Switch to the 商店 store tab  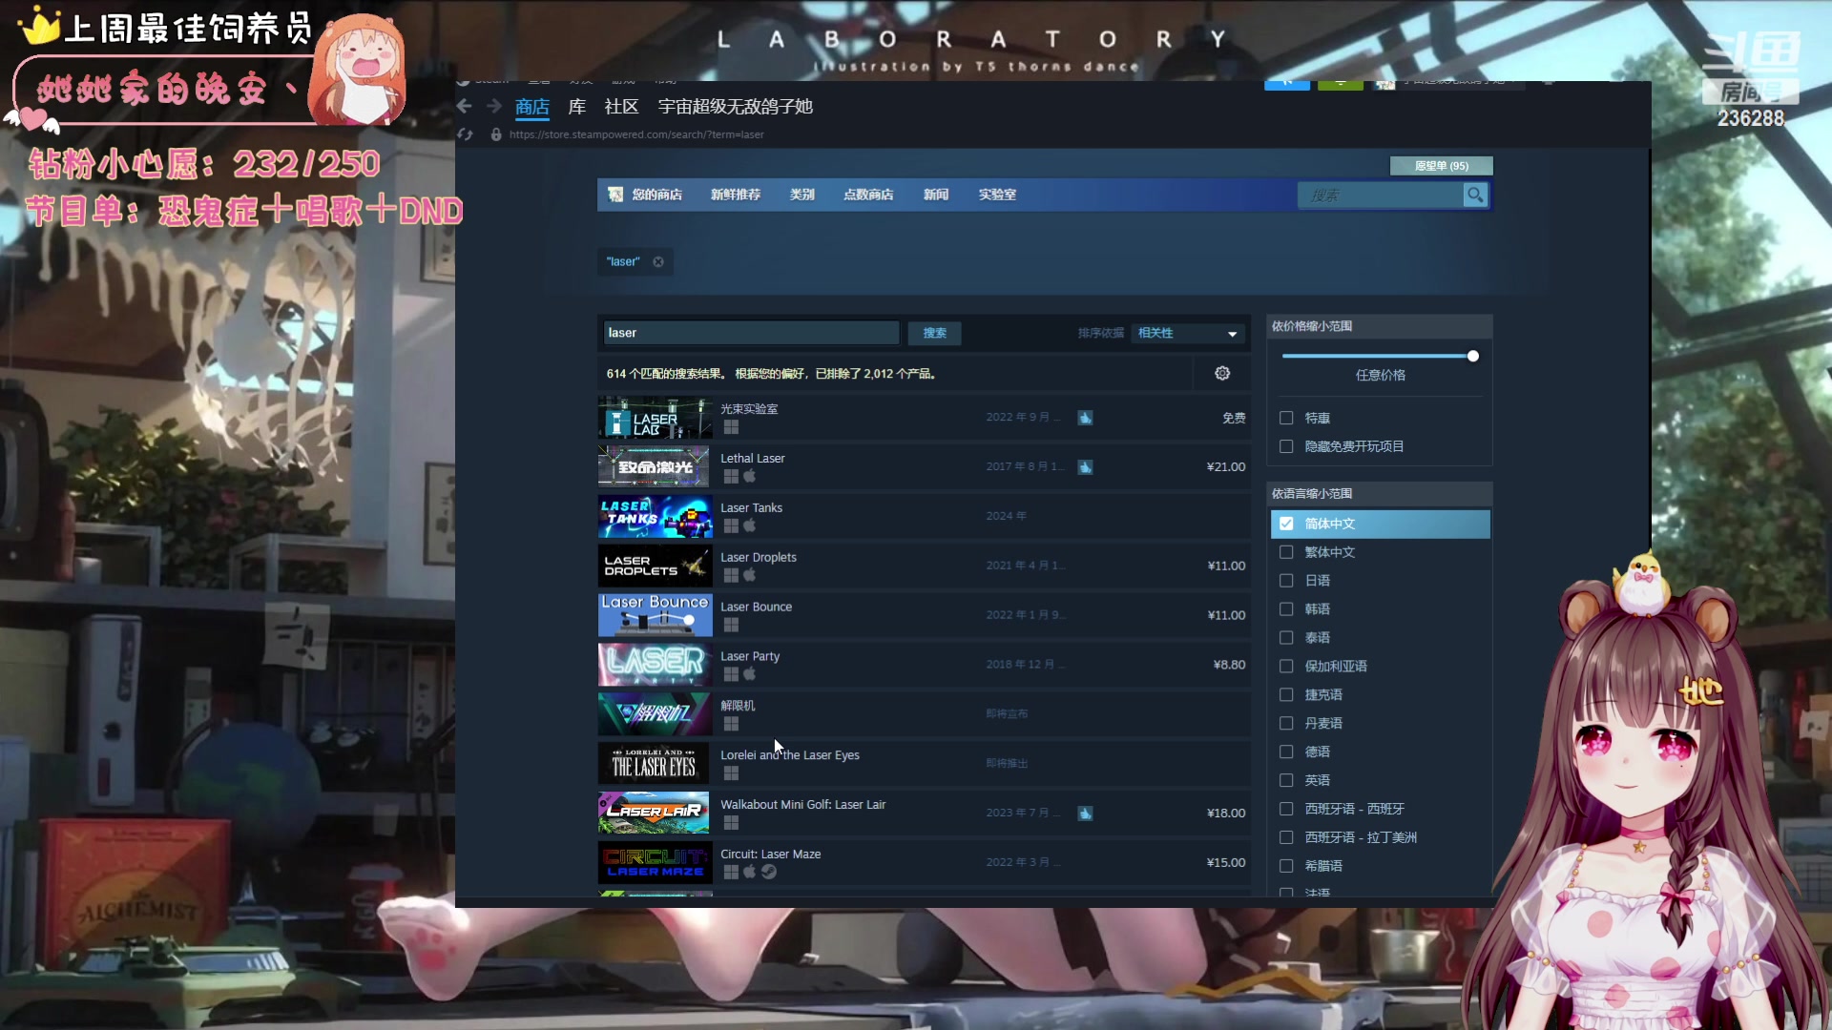531,107
